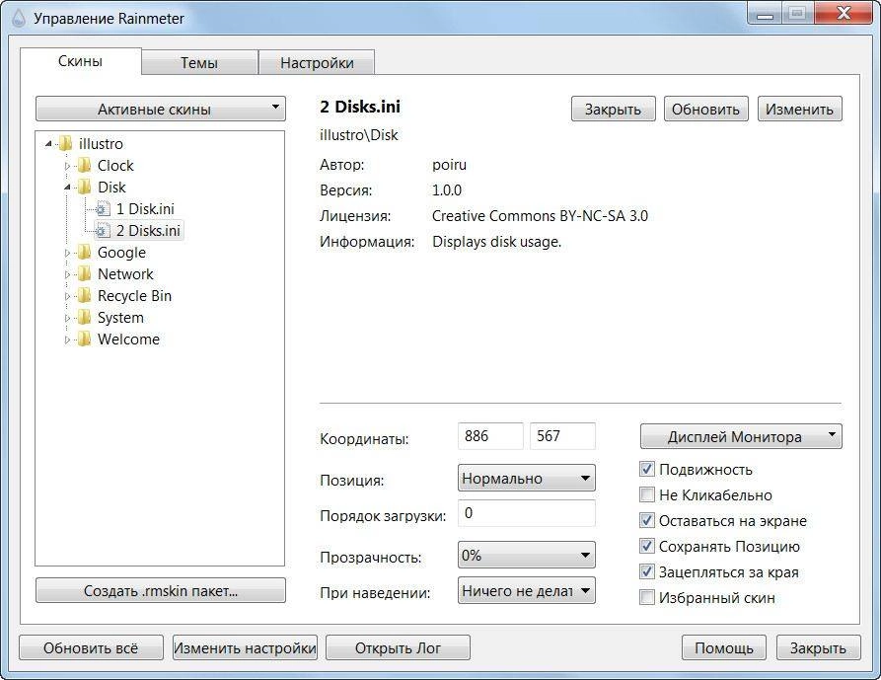Select the System folder label
Image resolution: width=881 pixels, height=680 pixels.
click(x=120, y=318)
